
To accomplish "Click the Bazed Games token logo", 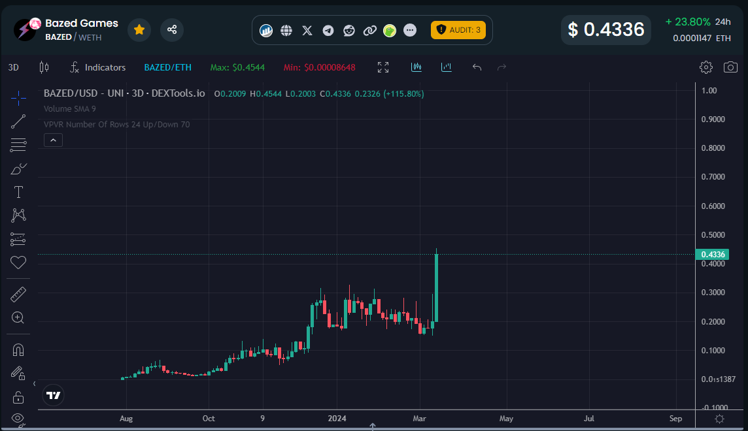I will tap(26, 29).
